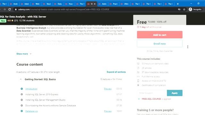Click the video icon next to on-demand video
The height and width of the screenshot is (115, 205).
(x=138, y=64)
